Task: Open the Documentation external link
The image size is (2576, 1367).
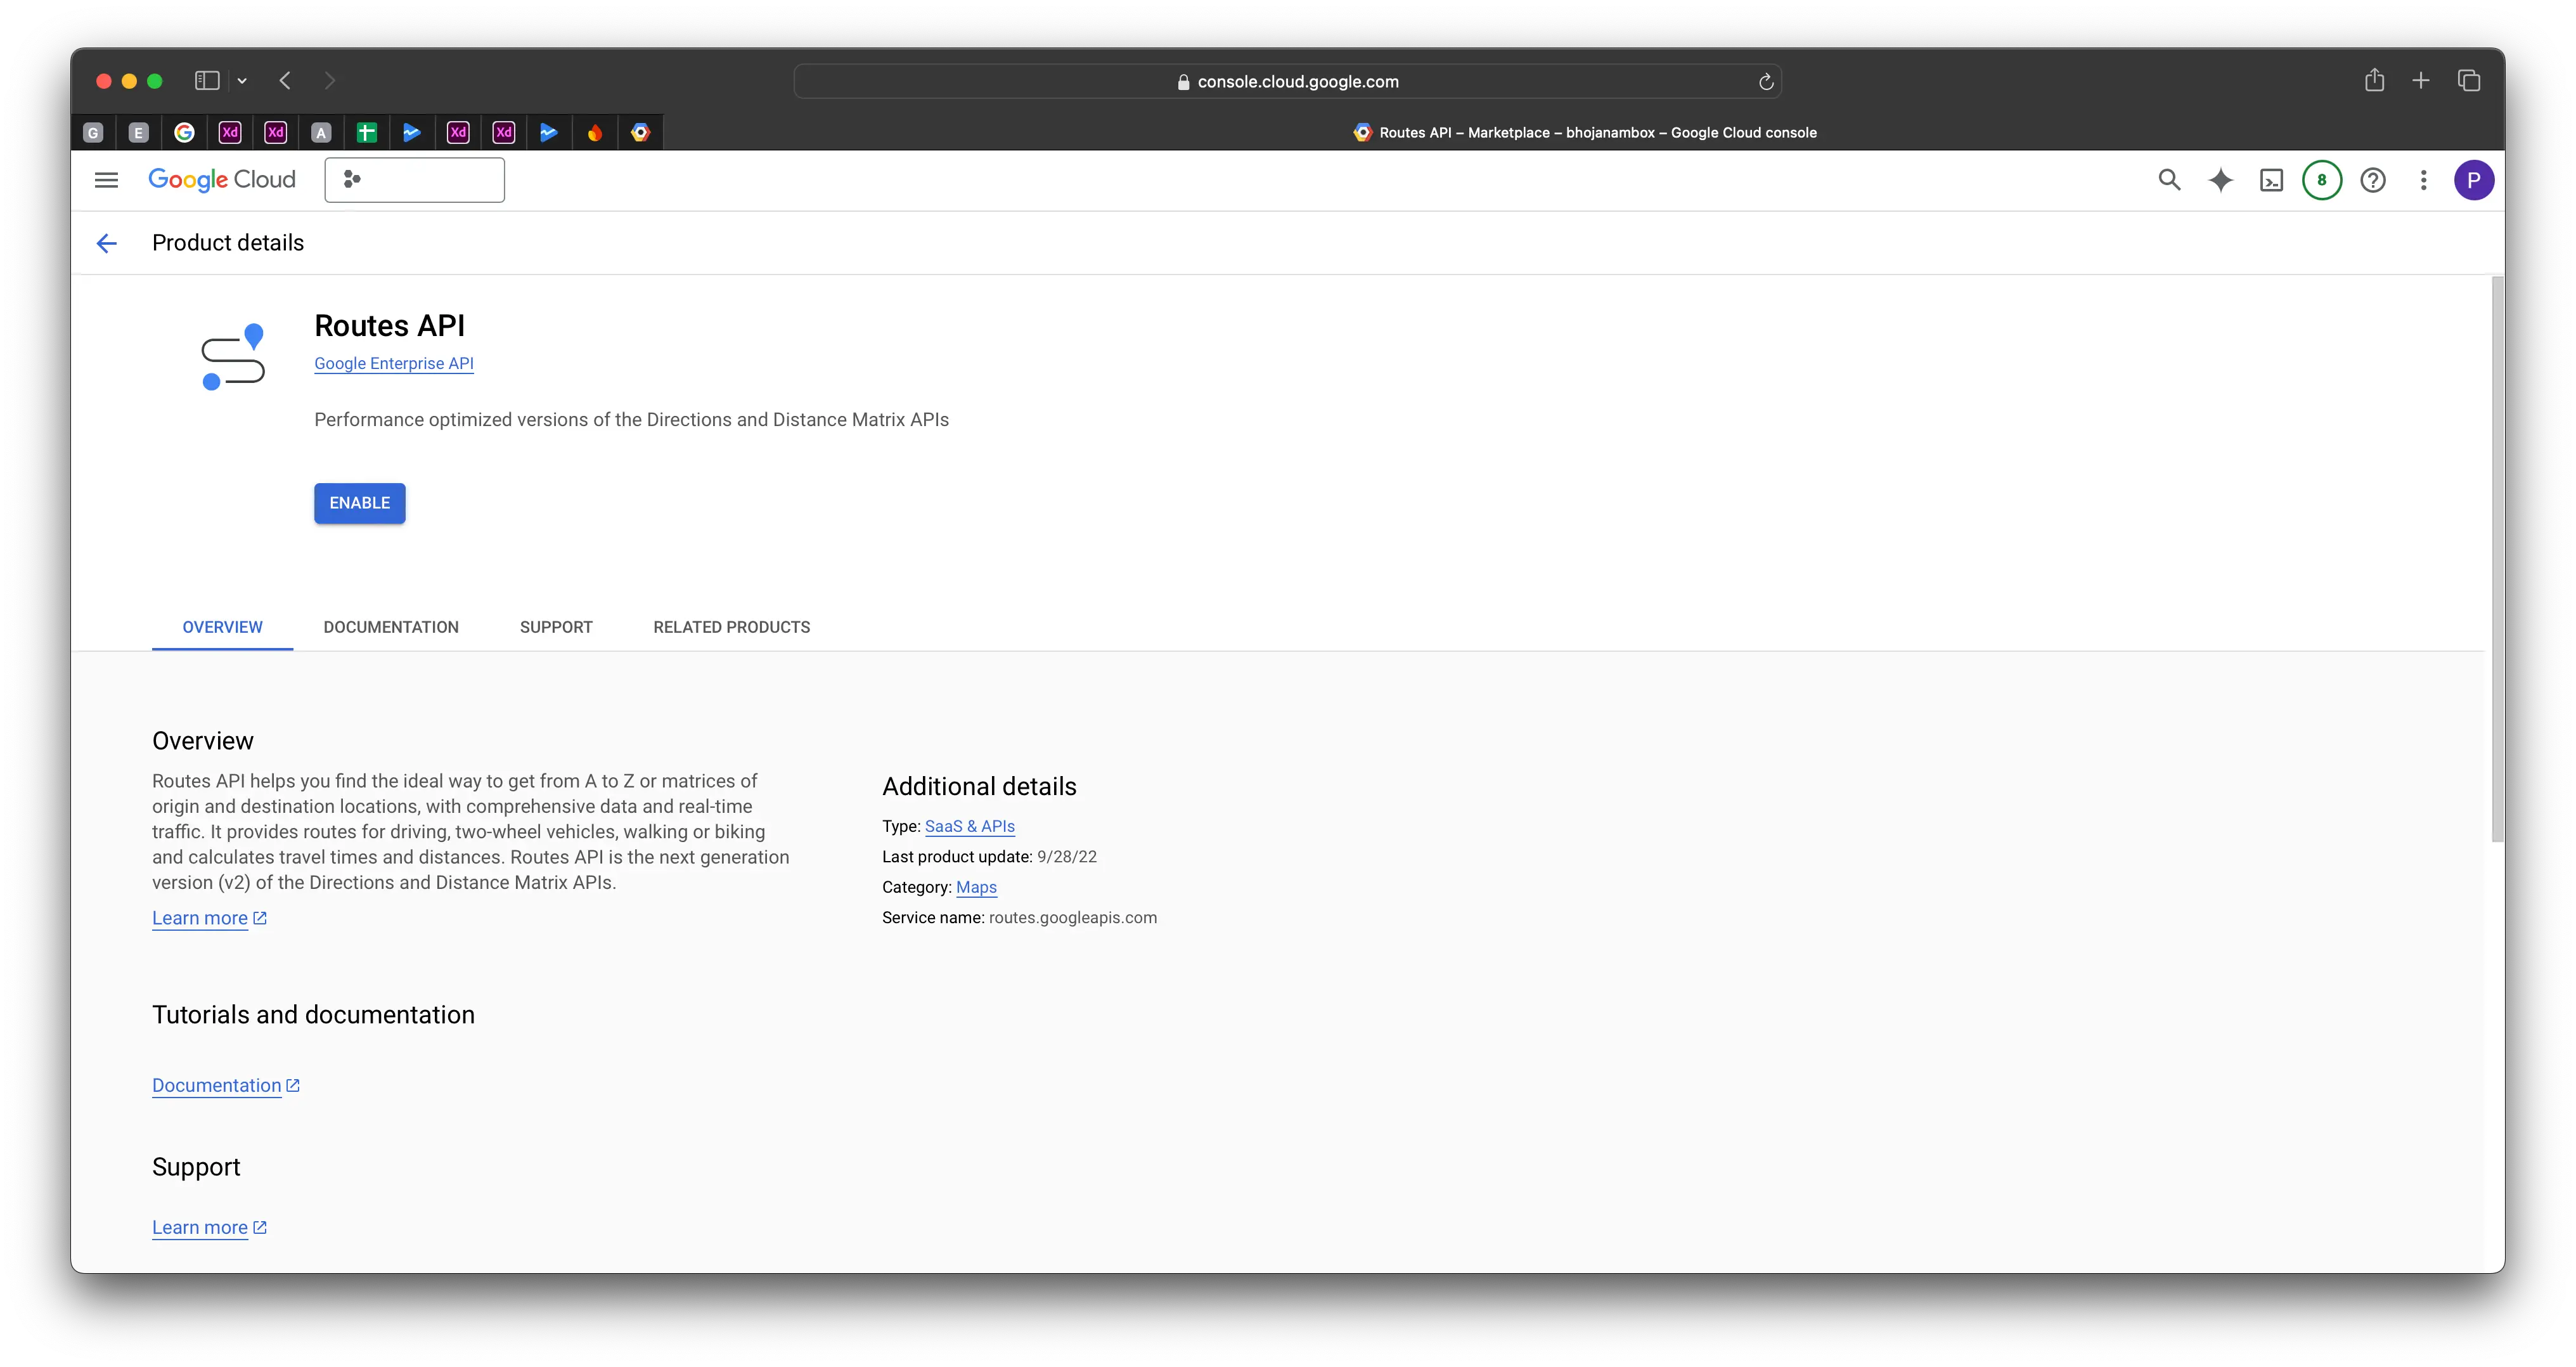Action: click(x=226, y=1085)
